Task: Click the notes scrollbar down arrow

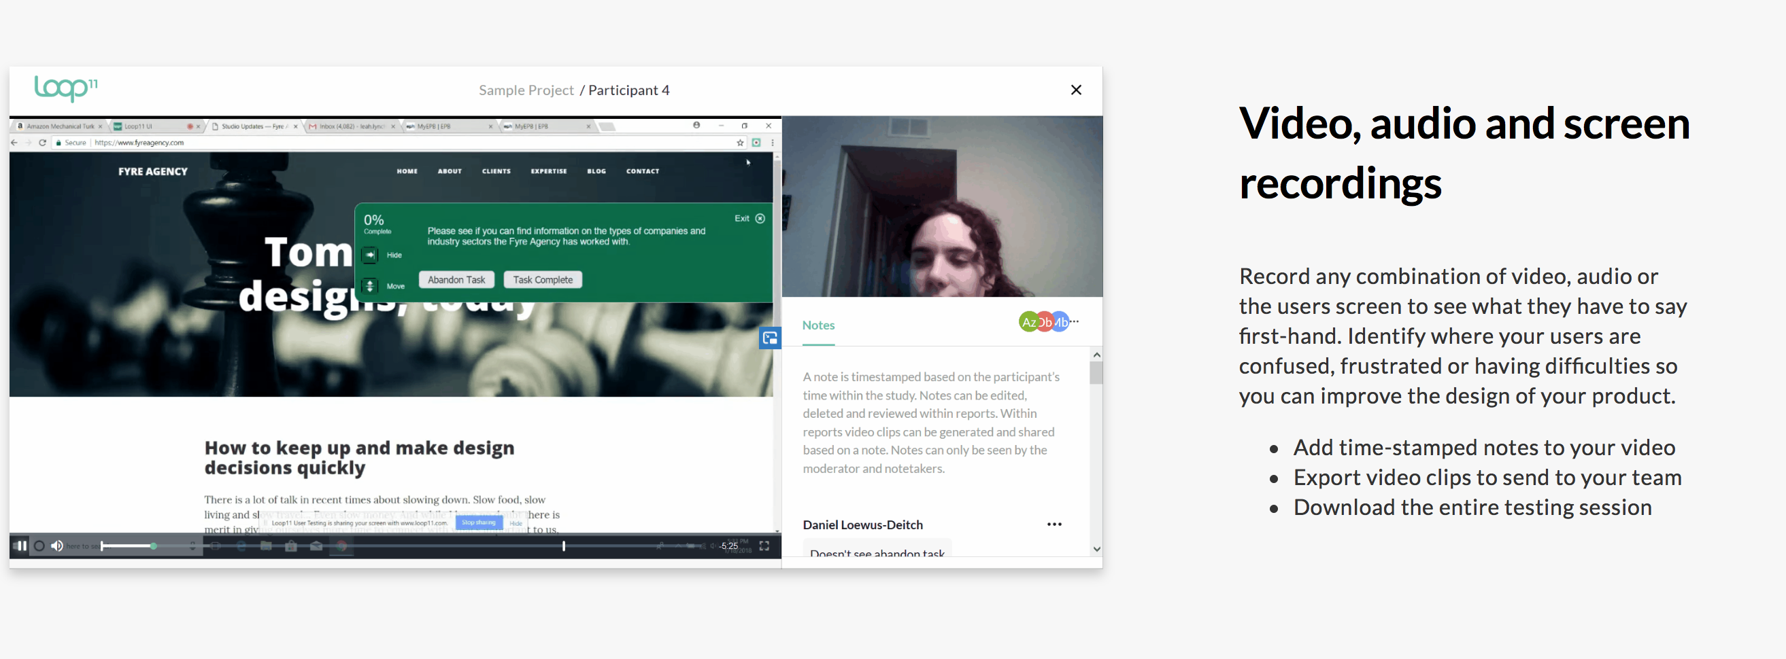Action: 1096,549
